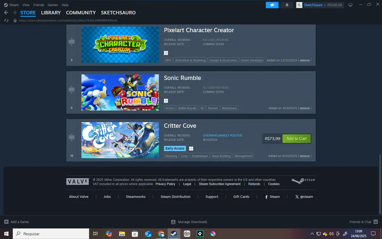Viewport: 382px width, 239px height.
Task: Click the padlock icon beside the URL
Action: (15, 20)
